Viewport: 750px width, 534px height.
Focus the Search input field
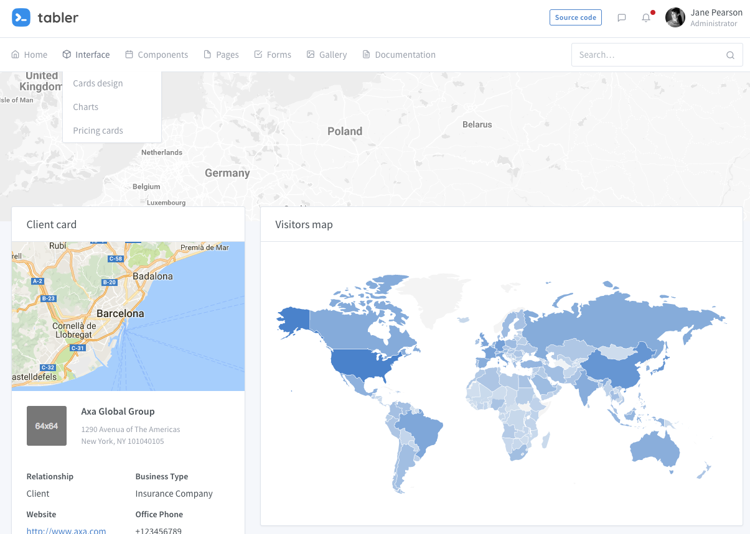point(657,55)
